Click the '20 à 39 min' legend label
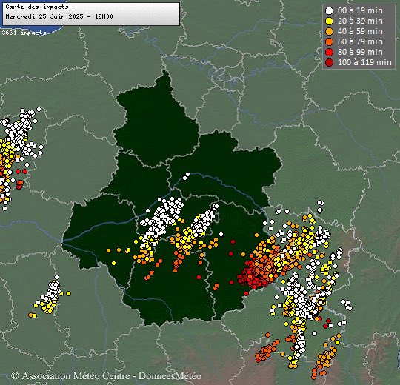Screen dimensions: 400x385 [360, 21]
